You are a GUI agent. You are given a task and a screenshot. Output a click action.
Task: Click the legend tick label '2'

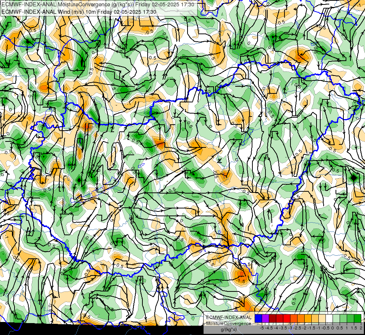click(x=361, y=328)
